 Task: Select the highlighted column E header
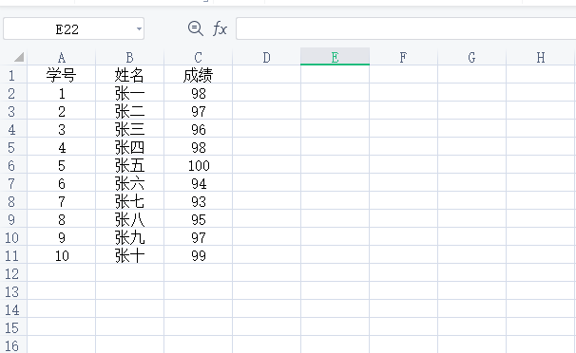point(335,57)
